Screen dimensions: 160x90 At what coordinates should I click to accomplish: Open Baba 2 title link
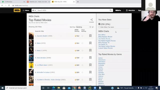(39, 50)
